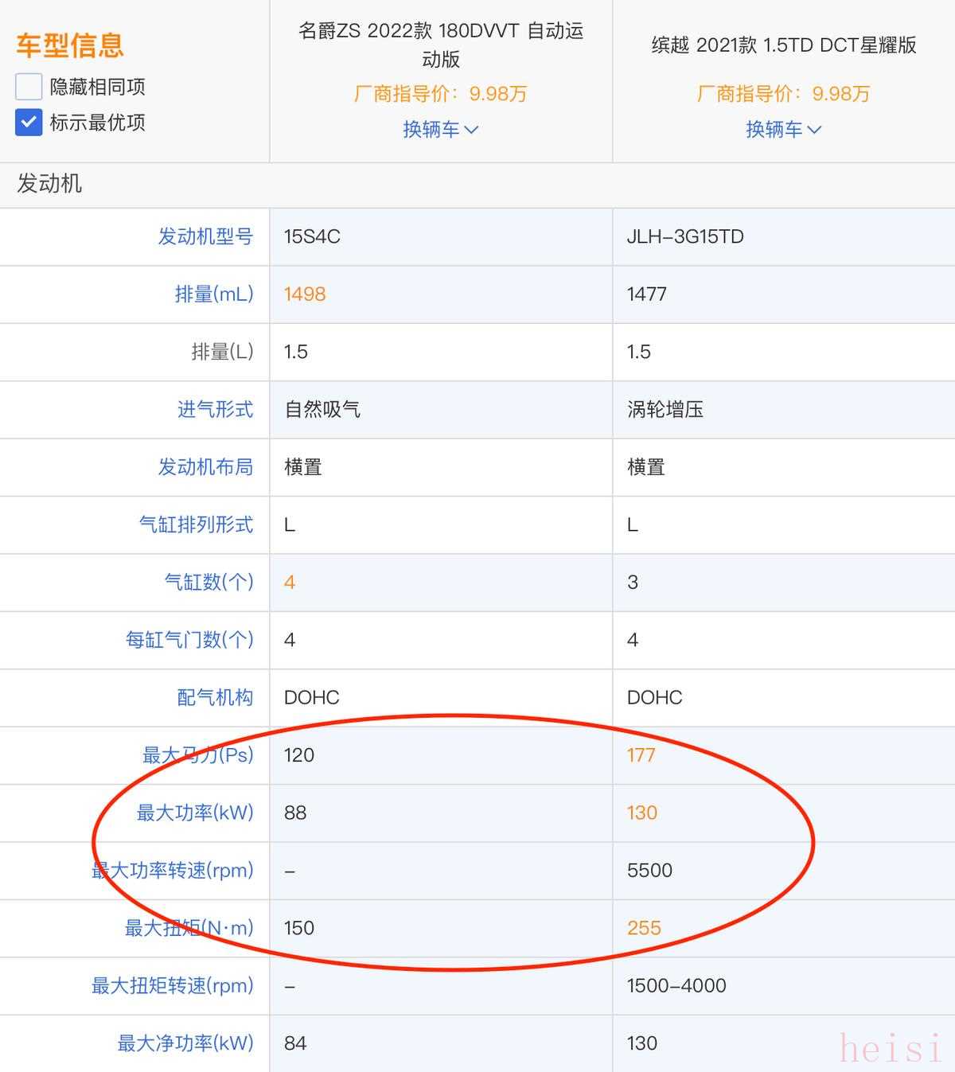Click the 发动机型号 parameter link

pos(205,236)
